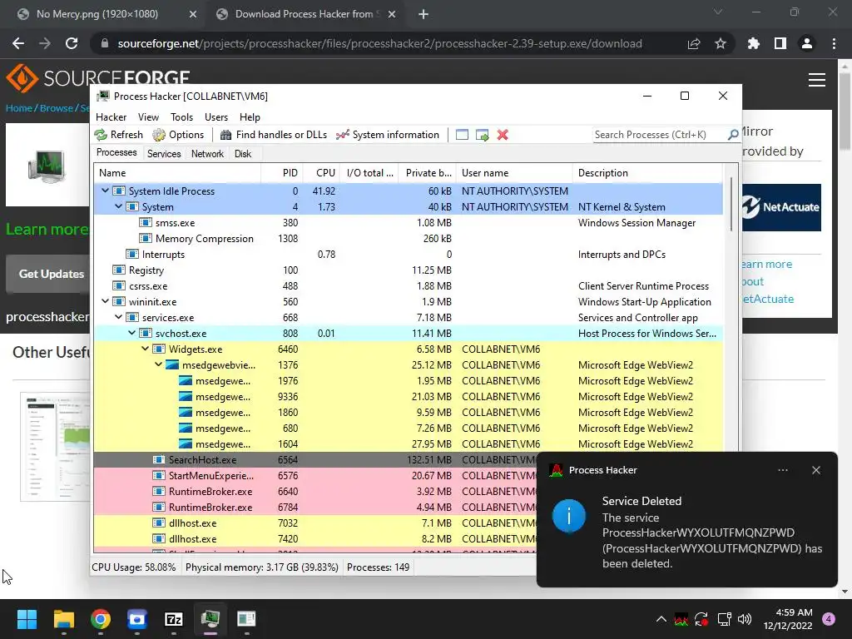Viewport: 852px width, 639px height.
Task: Click Process Hacker taskbar icon
Action: (x=211, y=619)
